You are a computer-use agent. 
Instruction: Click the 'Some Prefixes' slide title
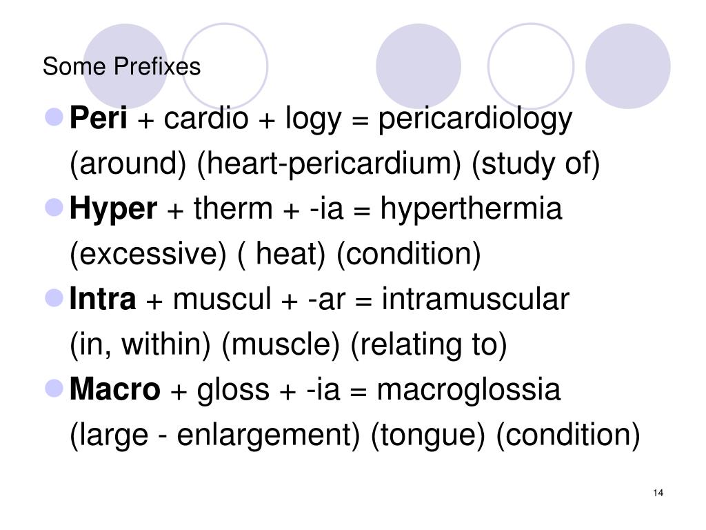[x=121, y=67]
